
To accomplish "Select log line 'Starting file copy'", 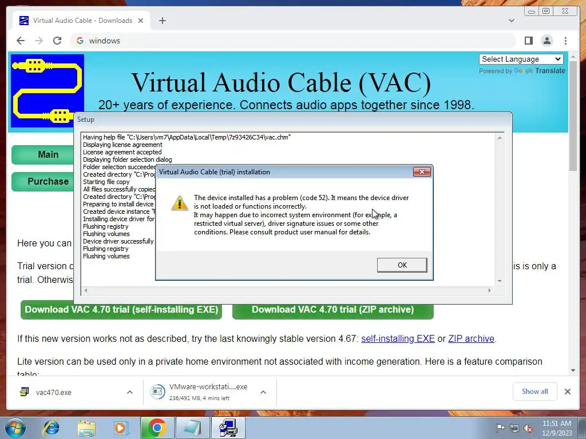I will (106, 182).
